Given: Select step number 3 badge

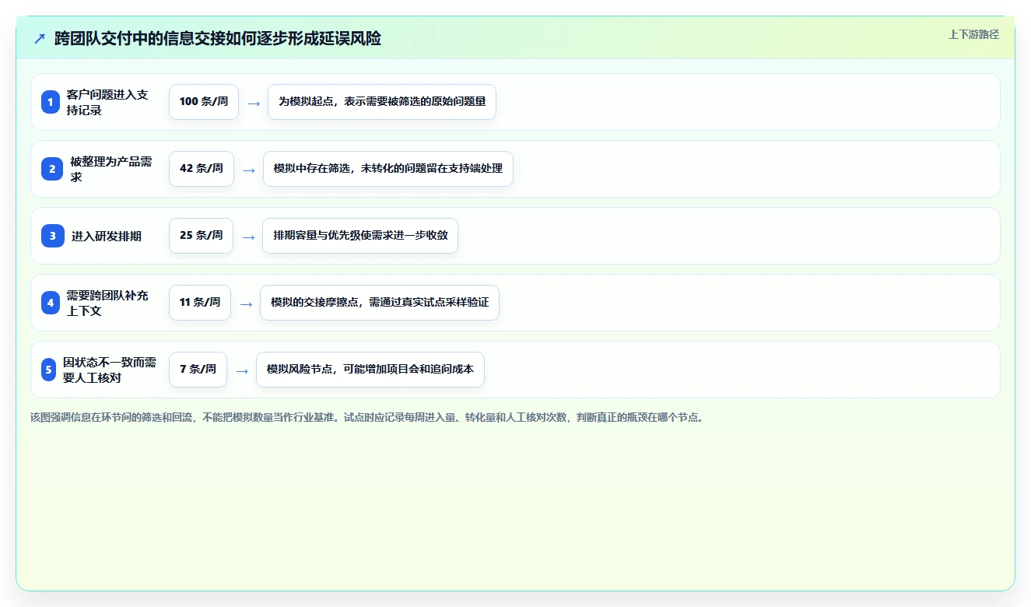Looking at the screenshot, I should tap(52, 236).
